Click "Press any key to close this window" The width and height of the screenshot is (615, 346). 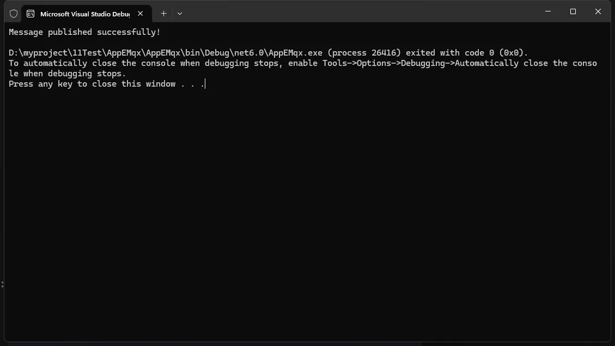pos(92,84)
